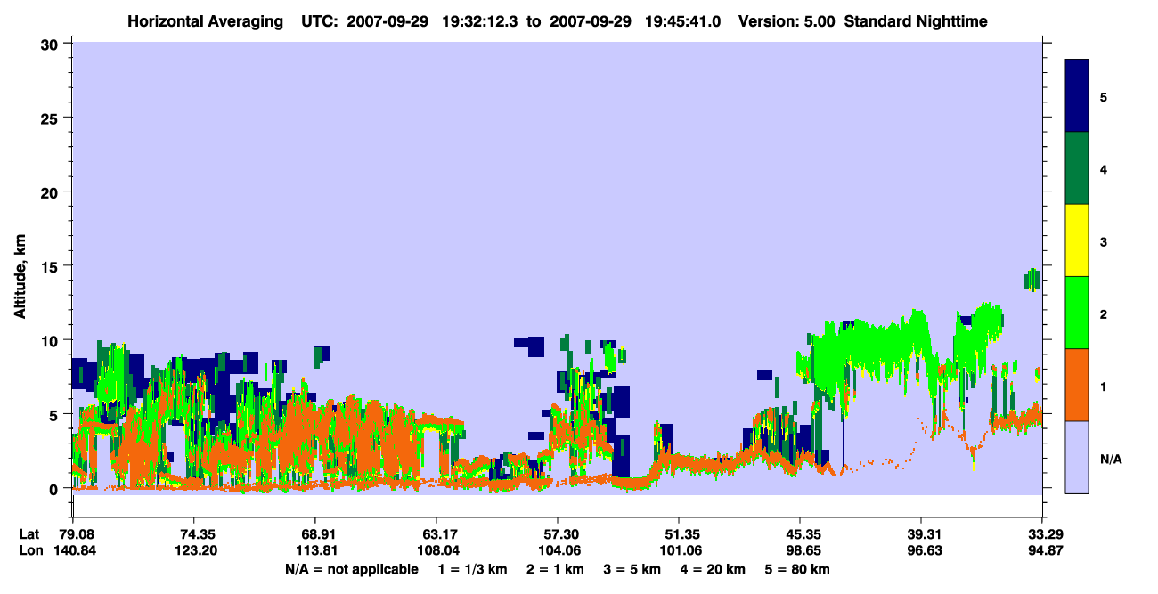This screenshot has width=1158, height=594.
Task: Click 'Version: 5.00' in the title
Action: [787, 21]
